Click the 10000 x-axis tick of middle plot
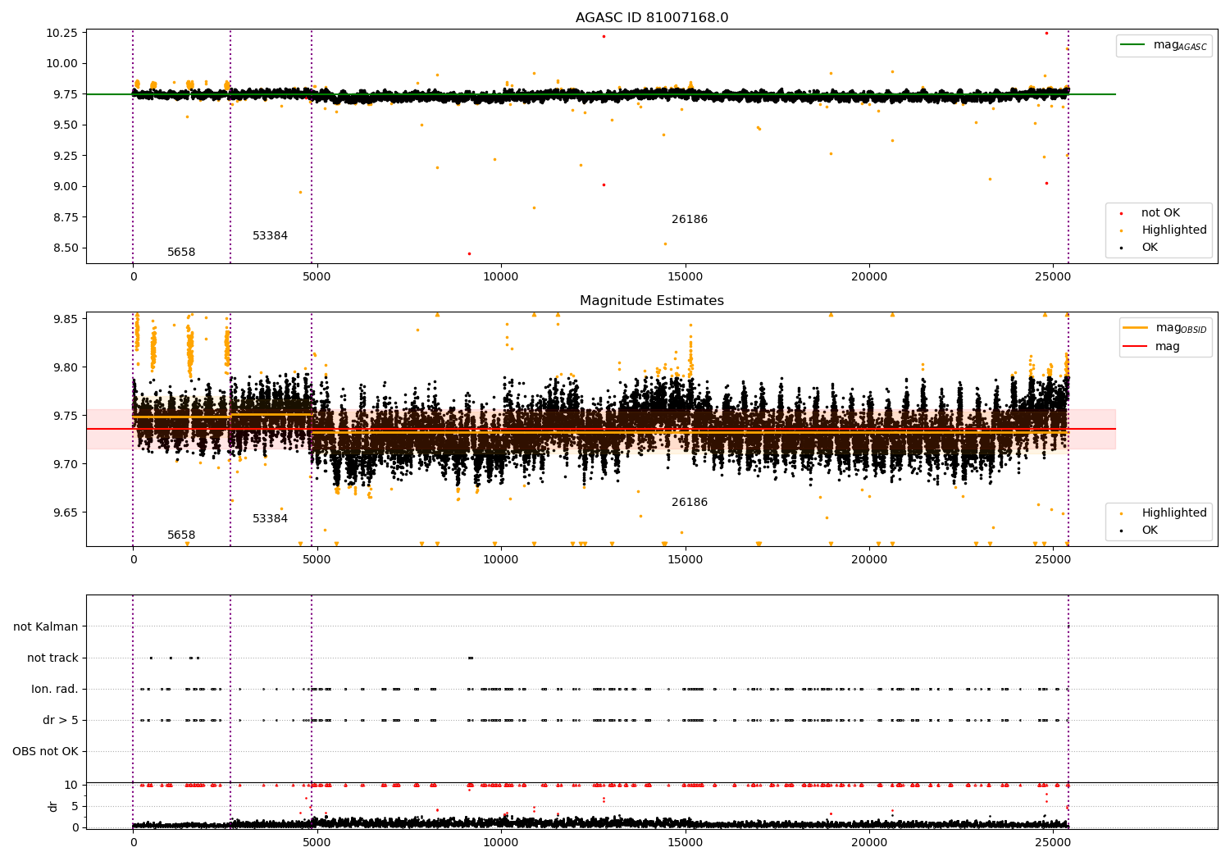Viewport: 1230px width, 861px height. [500, 559]
